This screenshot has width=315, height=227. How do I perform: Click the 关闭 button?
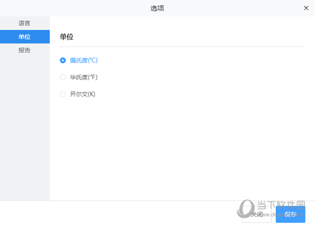[x=256, y=214]
